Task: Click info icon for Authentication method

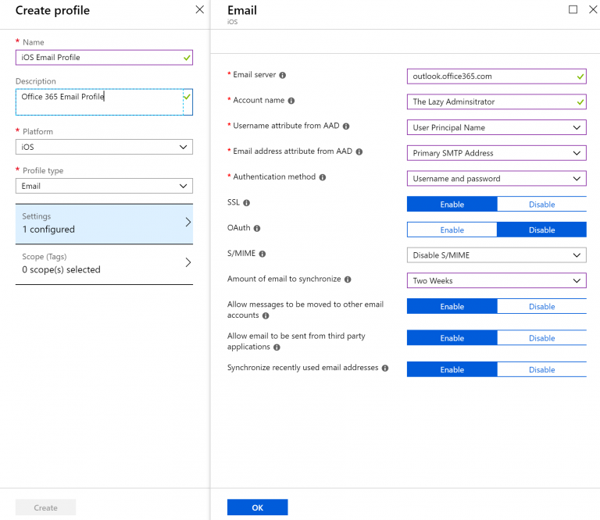Action: (x=323, y=177)
